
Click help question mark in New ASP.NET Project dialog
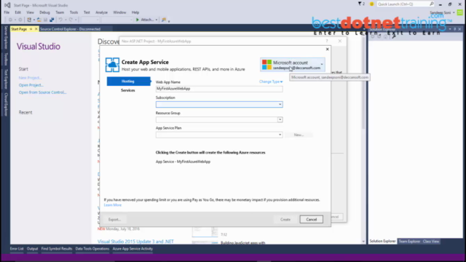[327, 41]
